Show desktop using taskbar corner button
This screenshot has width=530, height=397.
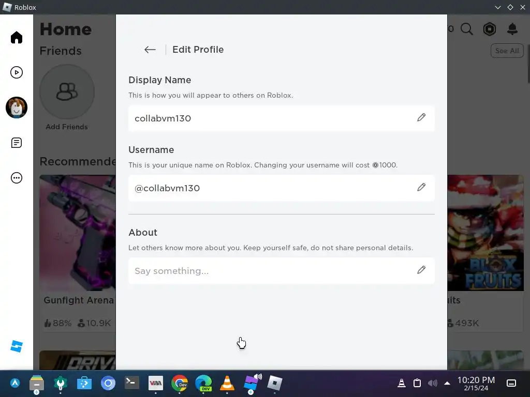coord(511,383)
